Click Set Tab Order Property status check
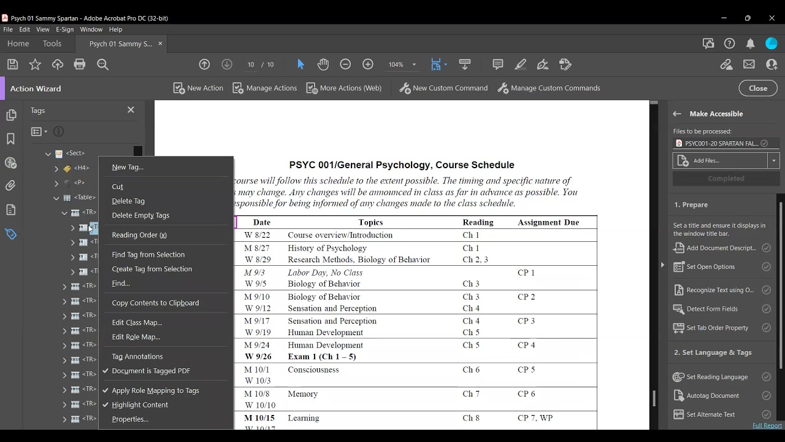This screenshot has height=442, width=785. tap(766, 328)
